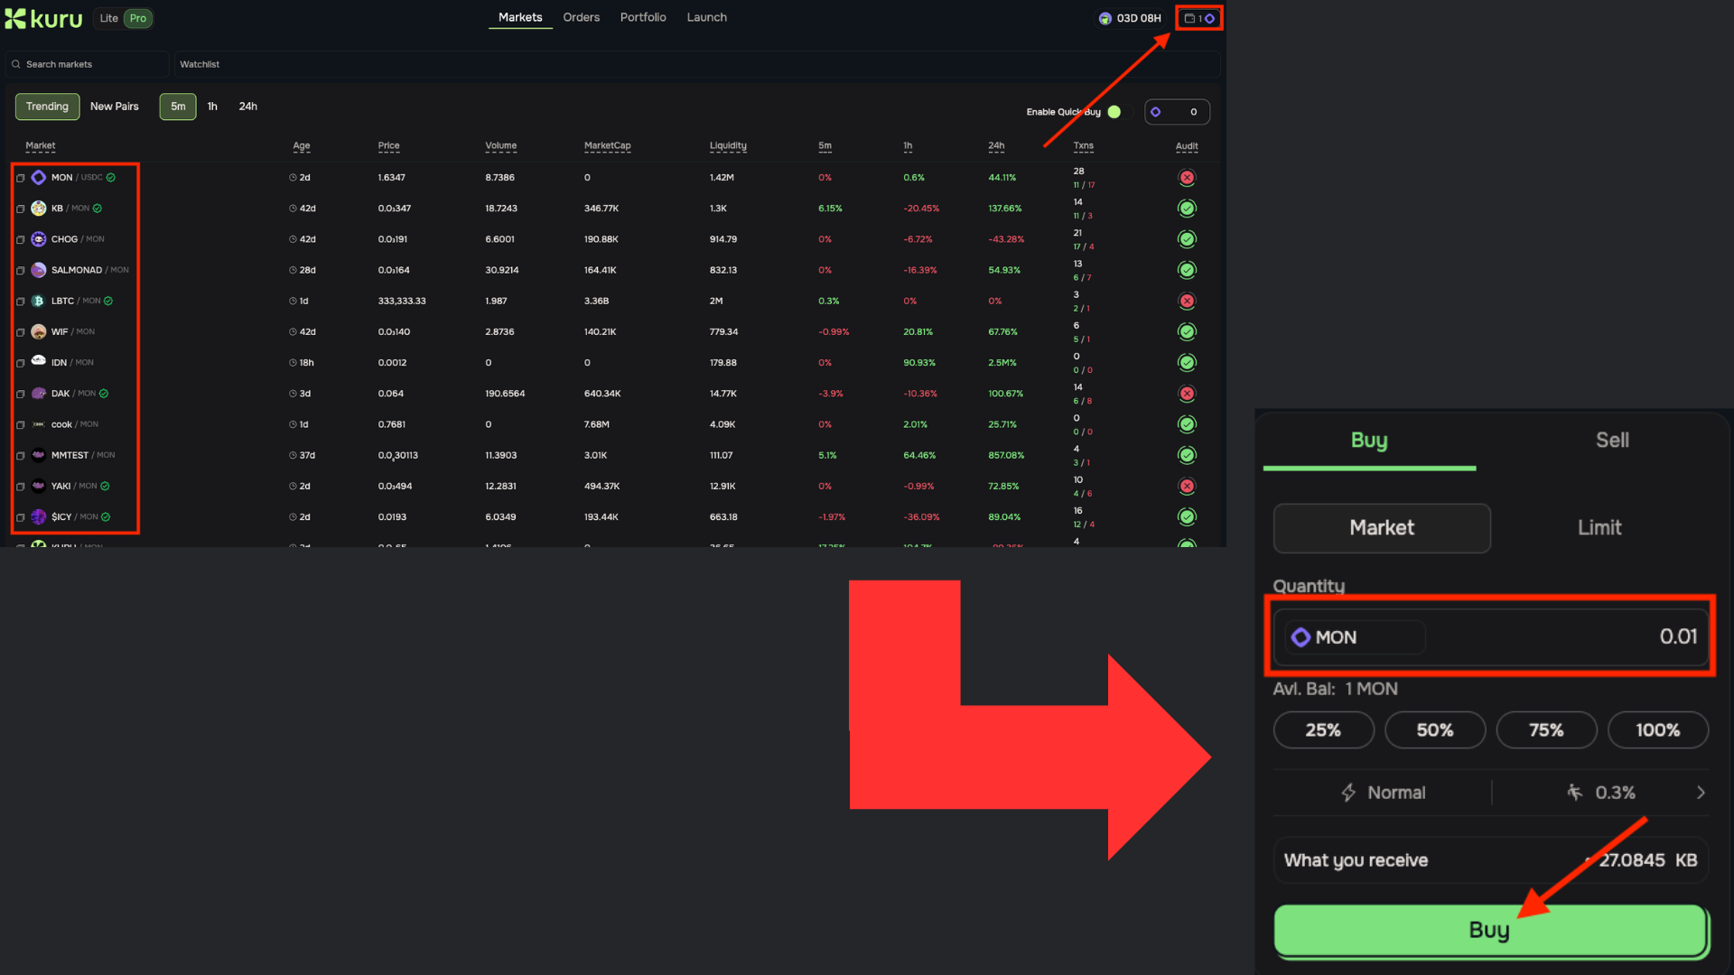Click the cook token icon
This screenshot has width=1734, height=975.
click(x=39, y=424)
